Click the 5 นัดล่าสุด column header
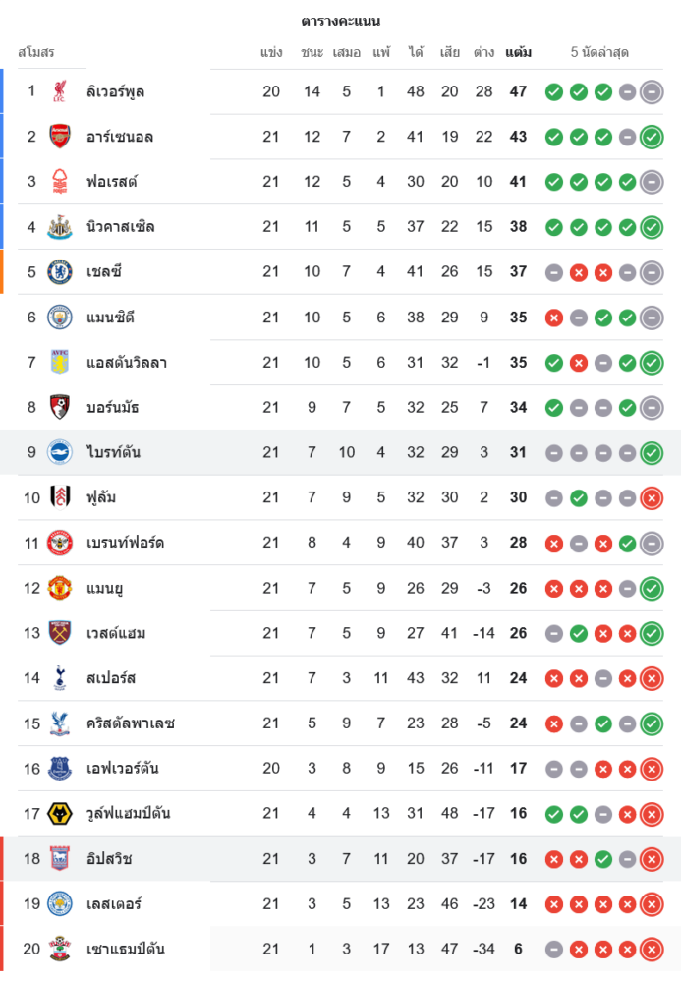The height and width of the screenshot is (983, 681). coord(599,52)
